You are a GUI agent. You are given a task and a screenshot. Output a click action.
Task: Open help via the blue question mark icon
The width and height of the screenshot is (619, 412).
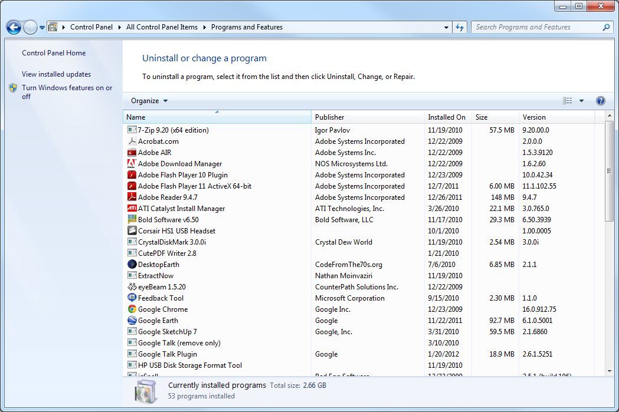click(x=601, y=101)
